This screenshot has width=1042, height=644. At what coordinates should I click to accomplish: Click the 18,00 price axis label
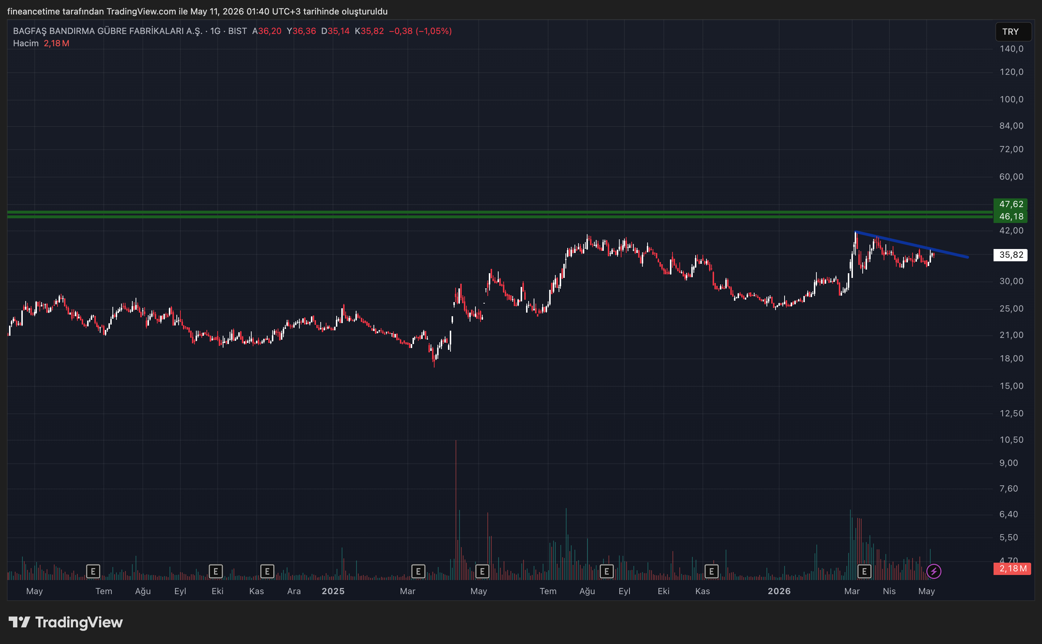pyautogui.click(x=1011, y=359)
